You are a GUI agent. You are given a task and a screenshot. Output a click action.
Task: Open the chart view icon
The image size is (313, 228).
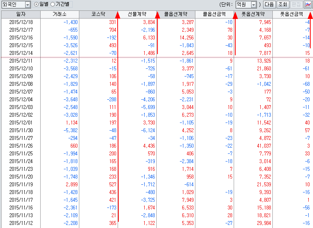308,5
